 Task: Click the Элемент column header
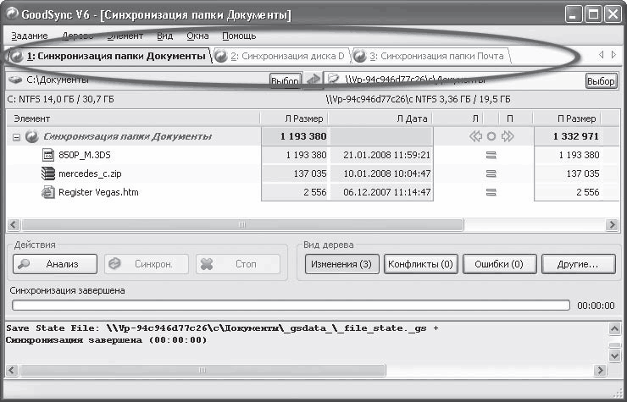(134, 118)
